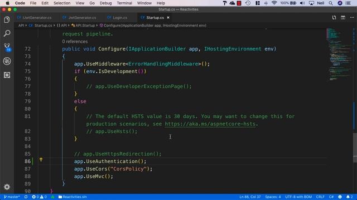Click the flame icon in status bar
The image size is (357, 200).
(52, 197)
